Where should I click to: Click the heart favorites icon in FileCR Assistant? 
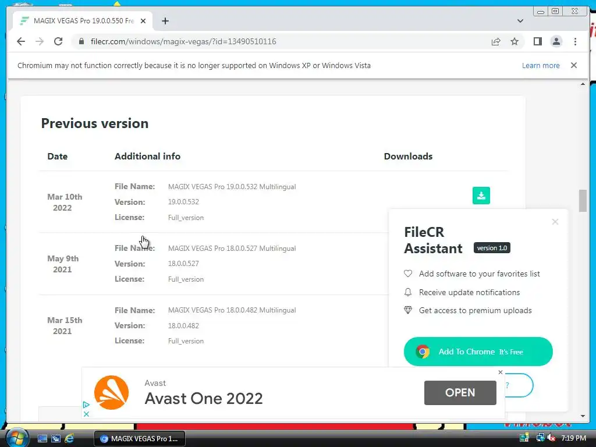(x=408, y=274)
